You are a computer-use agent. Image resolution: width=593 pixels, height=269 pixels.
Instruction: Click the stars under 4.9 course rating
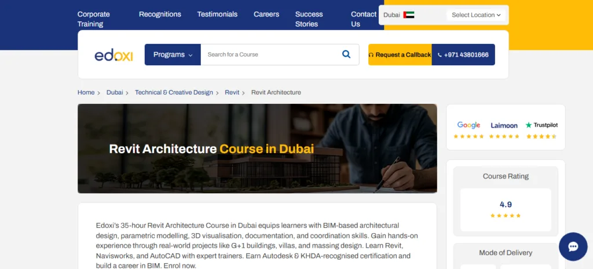506,215
